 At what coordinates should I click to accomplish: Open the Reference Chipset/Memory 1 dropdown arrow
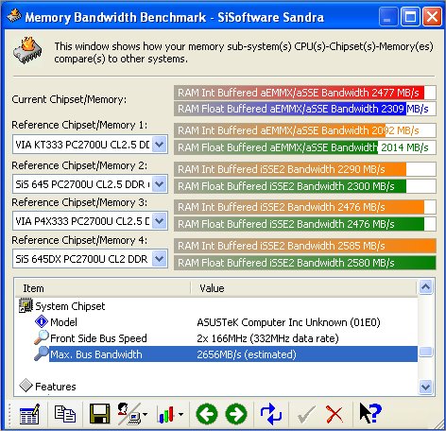pyautogui.click(x=160, y=145)
